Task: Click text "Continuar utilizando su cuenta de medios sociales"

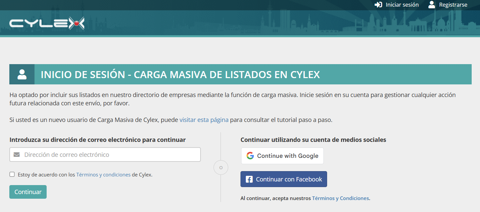Action: point(313,140)
